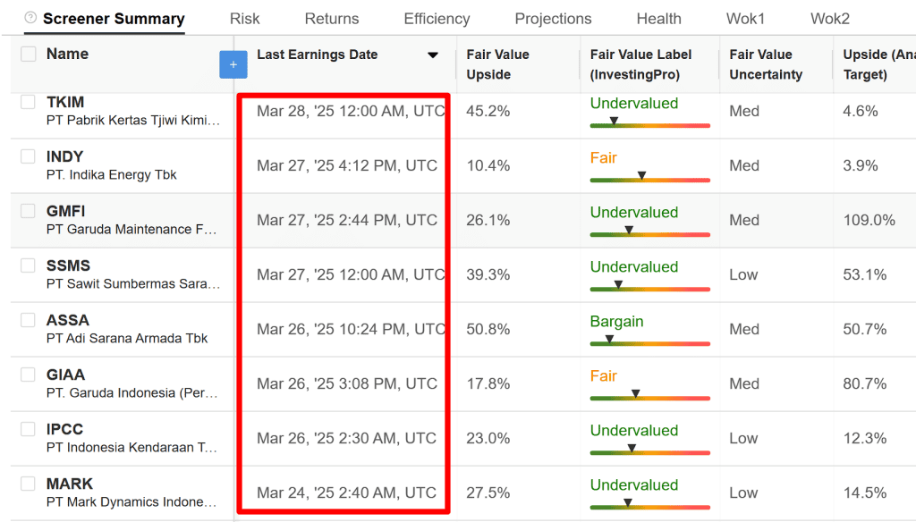This screenshot has height=522, width=916.
Task: Open the GIAA ticker link
Action: [x=66, y=375]
